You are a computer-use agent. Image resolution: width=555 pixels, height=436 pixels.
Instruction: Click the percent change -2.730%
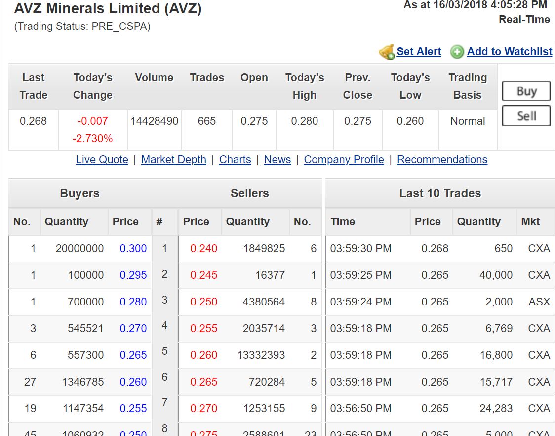92,138
